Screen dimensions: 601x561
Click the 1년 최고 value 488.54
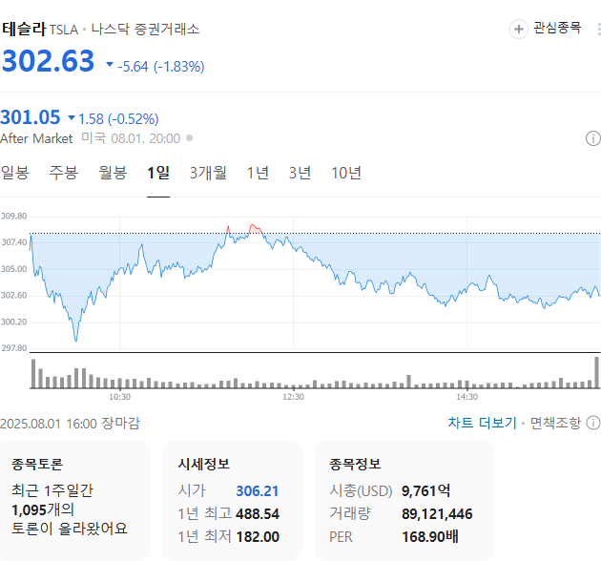pyautogui.click(x=258, y=514)
